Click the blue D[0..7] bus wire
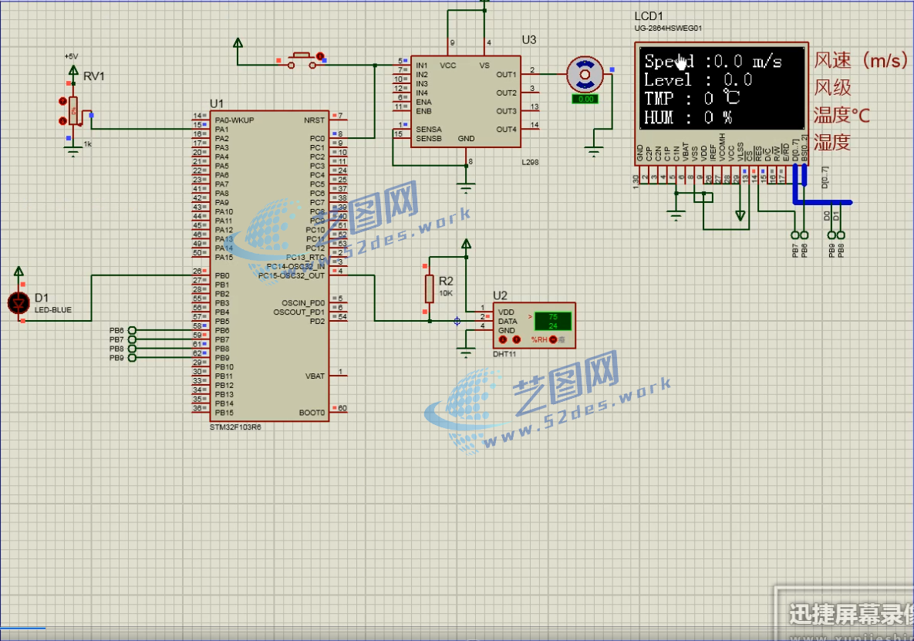 pos(822,202)
